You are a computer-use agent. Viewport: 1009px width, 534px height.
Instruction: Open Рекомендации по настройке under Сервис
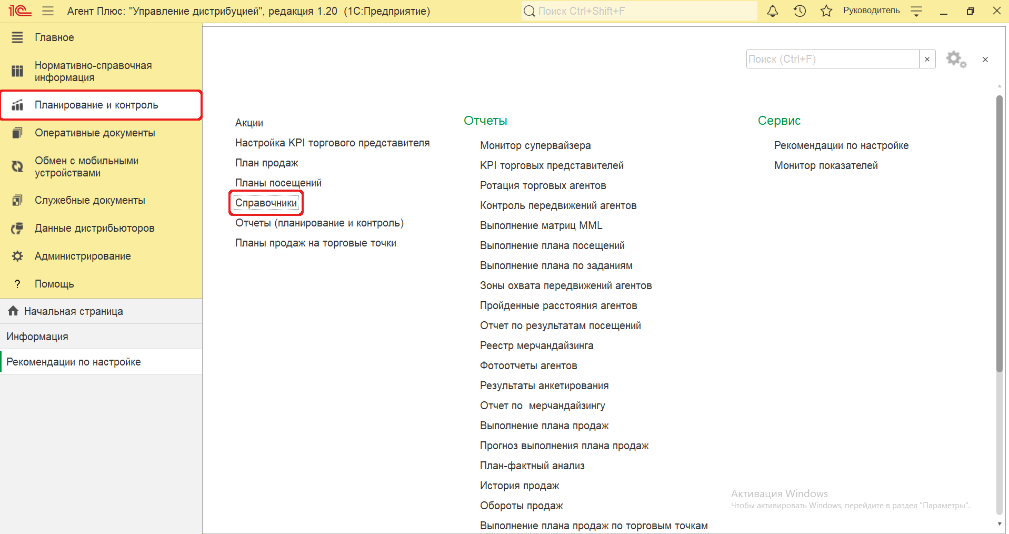pyautogui.click(x=841, y=145)
